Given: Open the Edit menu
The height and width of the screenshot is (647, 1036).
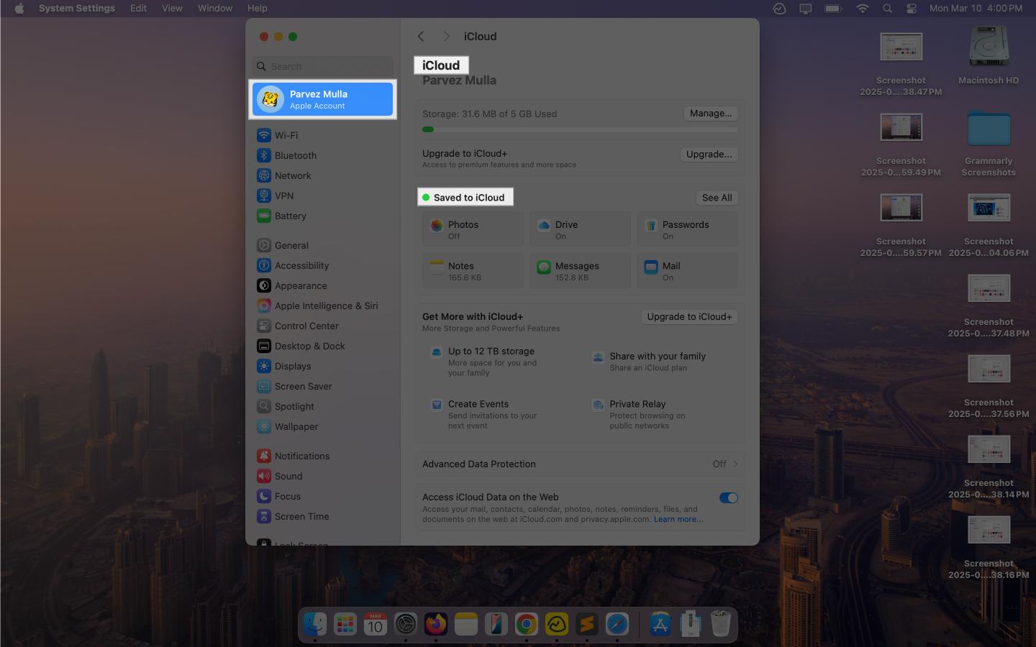Looking at the screenshot, I should click(138, 8).
